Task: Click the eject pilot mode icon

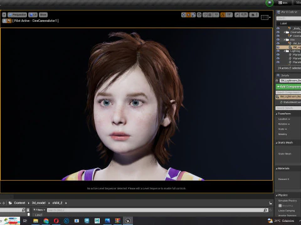Action: 4,21
